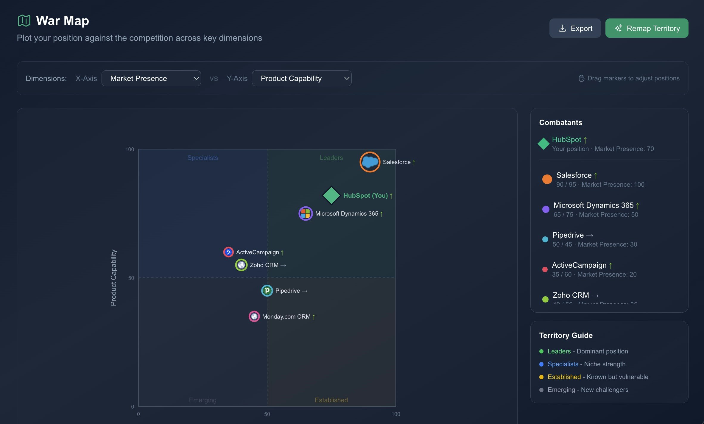
Task: Click the Pipedrive 'p' marker on the chart
Action: coord(267,291)
